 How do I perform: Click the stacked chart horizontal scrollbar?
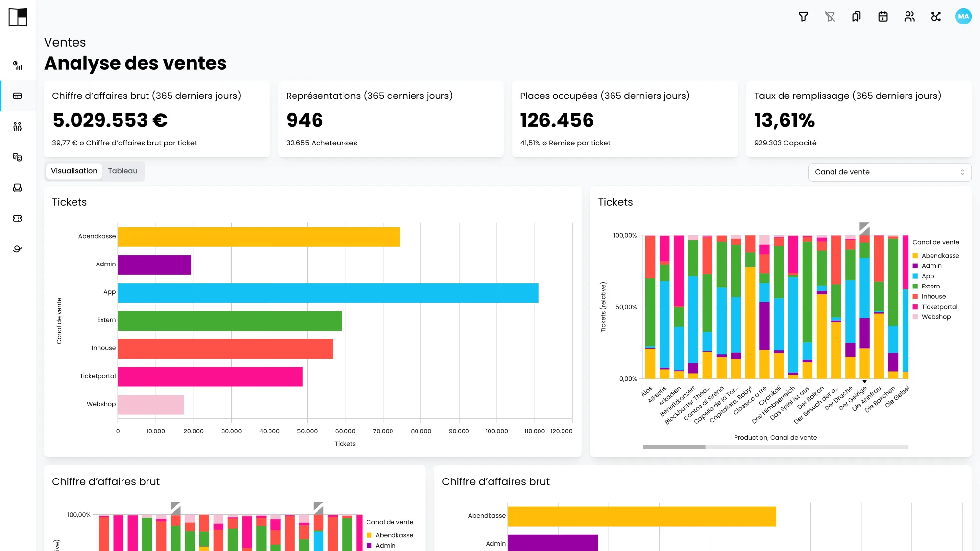click(674, 447)
